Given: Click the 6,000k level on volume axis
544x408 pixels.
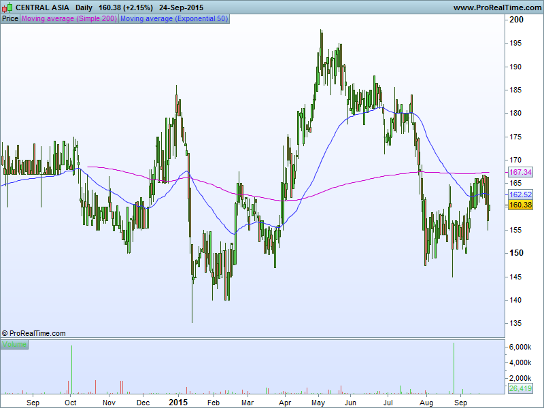Looking at the screenshot, I should [520, 347].
